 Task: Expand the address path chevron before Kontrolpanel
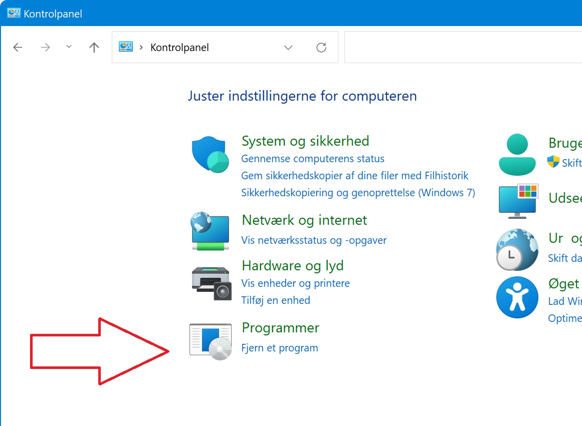tap(141, 48)
